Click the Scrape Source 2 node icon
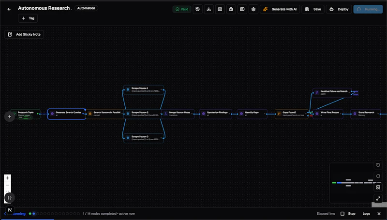The image size is (387, 220). pos(128,114)
